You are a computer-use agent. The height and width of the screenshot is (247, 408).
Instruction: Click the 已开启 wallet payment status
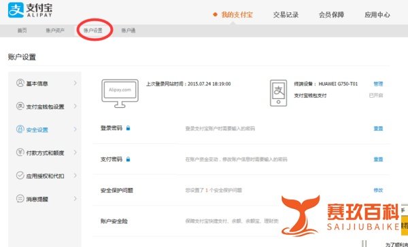tap(376, 95)
